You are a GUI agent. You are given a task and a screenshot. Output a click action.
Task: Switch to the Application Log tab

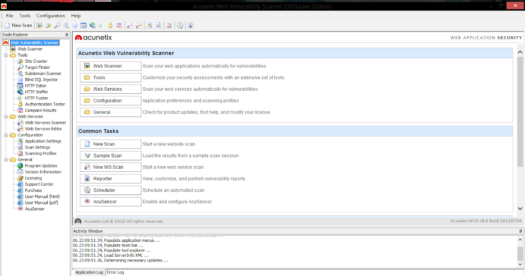[89, 272]
